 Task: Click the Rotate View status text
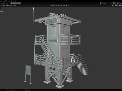(12, 90)
